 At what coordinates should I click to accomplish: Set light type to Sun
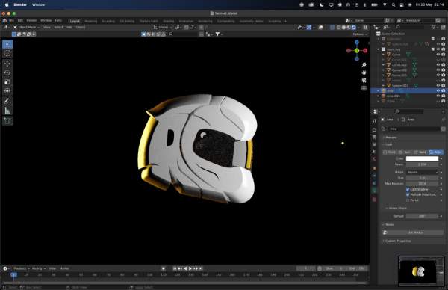[405, 152]
